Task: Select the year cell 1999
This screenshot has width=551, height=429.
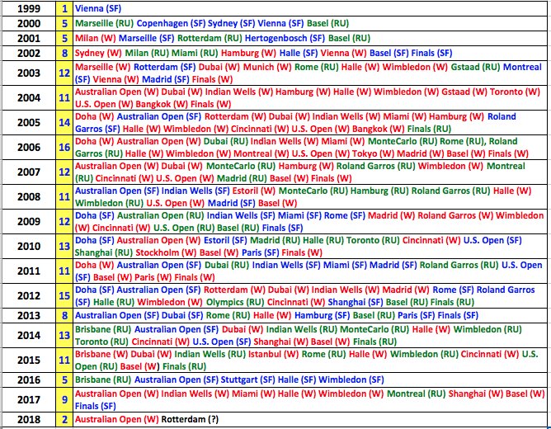Action: click(29, 8)
